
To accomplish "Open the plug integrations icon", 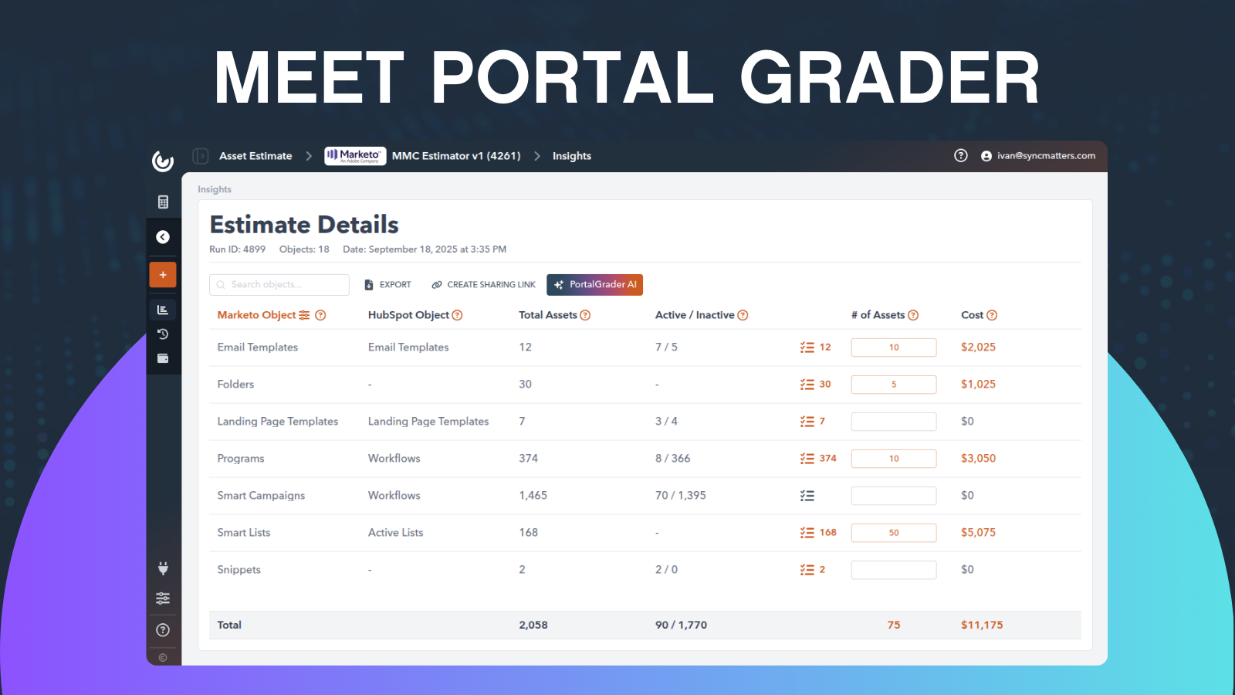I will 163,568.
